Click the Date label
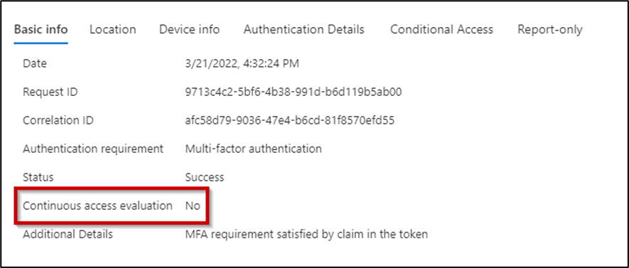 (35, 64)
